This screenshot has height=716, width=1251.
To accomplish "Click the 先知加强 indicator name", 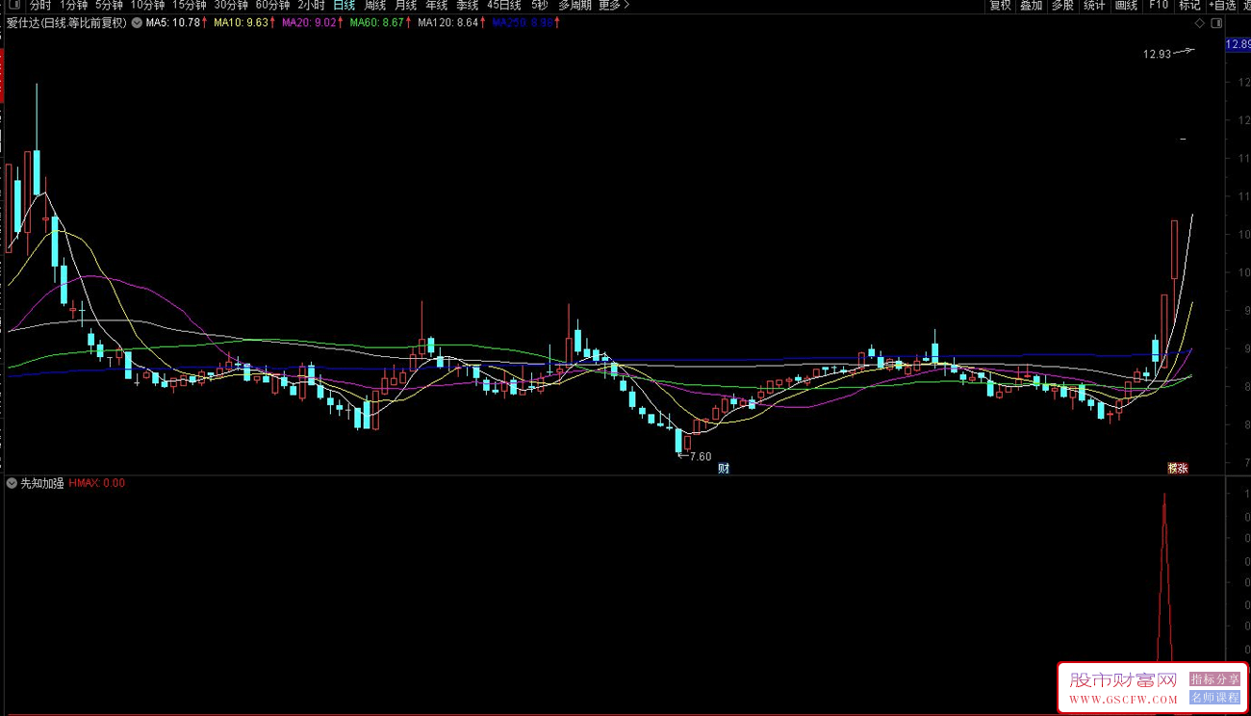I will point(42,483).
